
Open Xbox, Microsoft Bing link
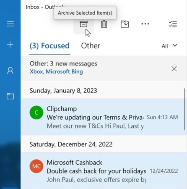click(x=56, y=71)
